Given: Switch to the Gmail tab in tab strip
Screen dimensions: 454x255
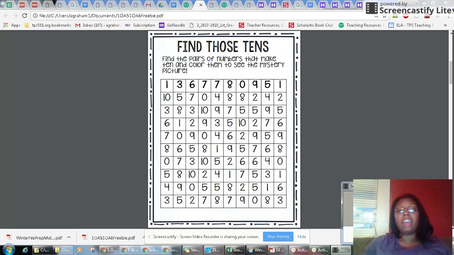Looking at the screenshot, I should pos(148,5).
